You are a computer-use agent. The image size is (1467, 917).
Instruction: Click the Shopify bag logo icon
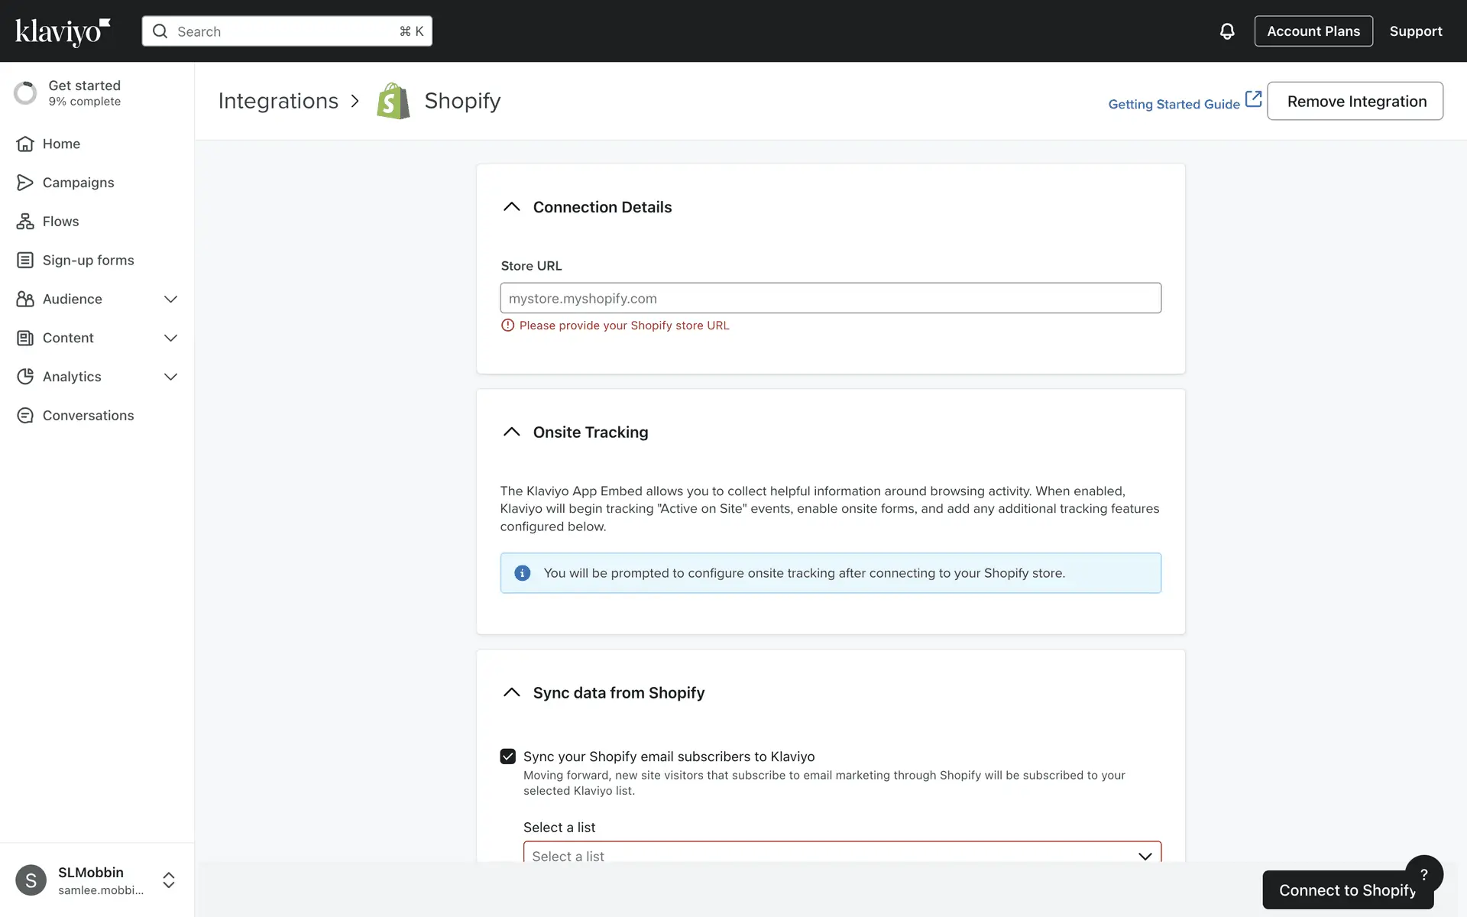tap(393, 101)
